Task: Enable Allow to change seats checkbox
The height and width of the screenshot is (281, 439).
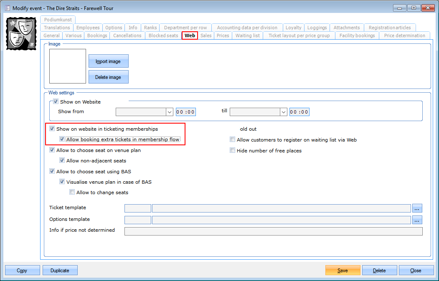Action: pos(72,192)
